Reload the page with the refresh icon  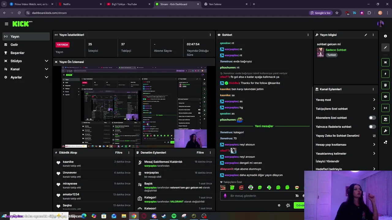19,13
